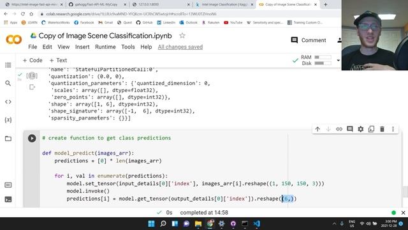Open the command palette icon in sidebar

[8, 185]
